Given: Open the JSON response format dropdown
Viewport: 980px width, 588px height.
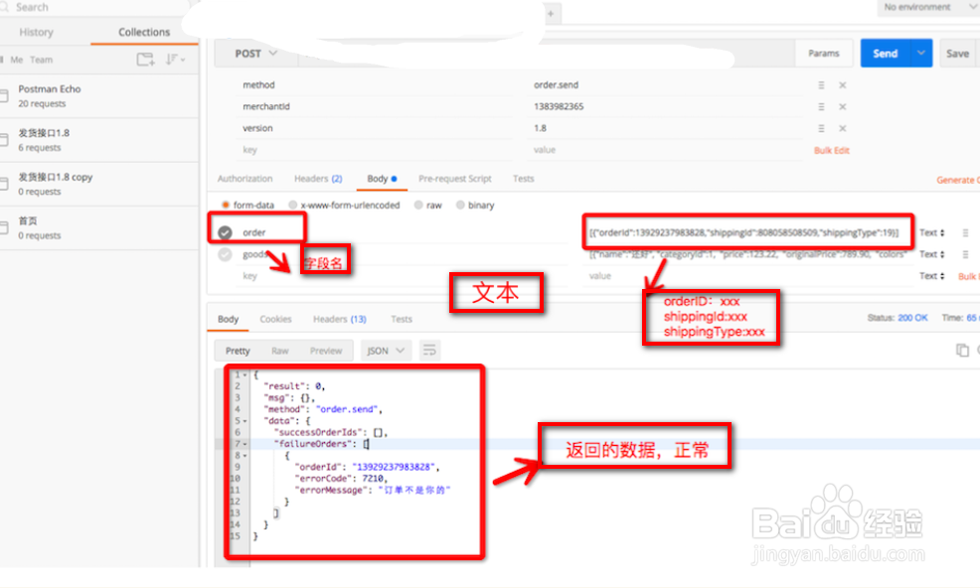Looking at the screenshot, I should click(x=386, y=351).
